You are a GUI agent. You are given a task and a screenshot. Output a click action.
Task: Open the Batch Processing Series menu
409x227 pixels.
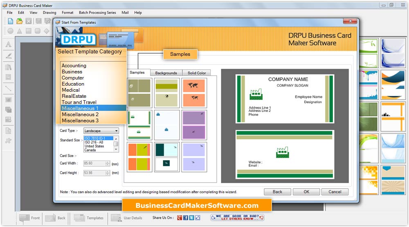[x=97, y=13]
